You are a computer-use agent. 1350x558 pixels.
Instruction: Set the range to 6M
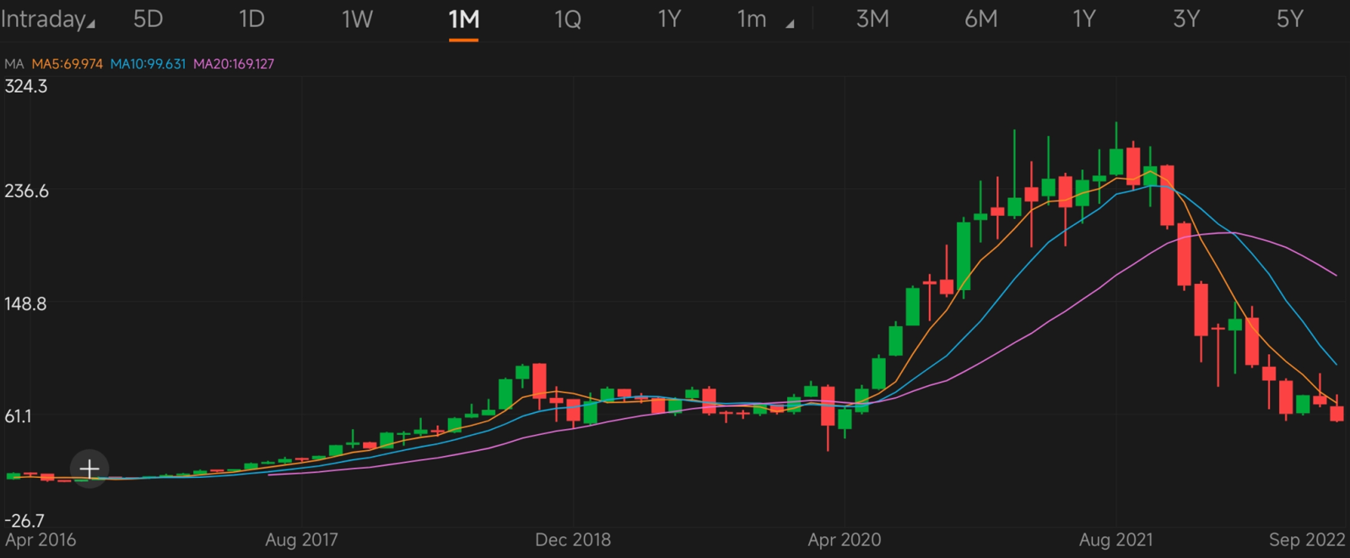point(980,19)
